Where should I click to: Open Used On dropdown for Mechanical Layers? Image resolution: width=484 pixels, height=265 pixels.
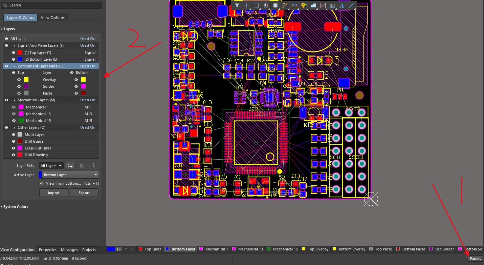[x=88, y=100]
